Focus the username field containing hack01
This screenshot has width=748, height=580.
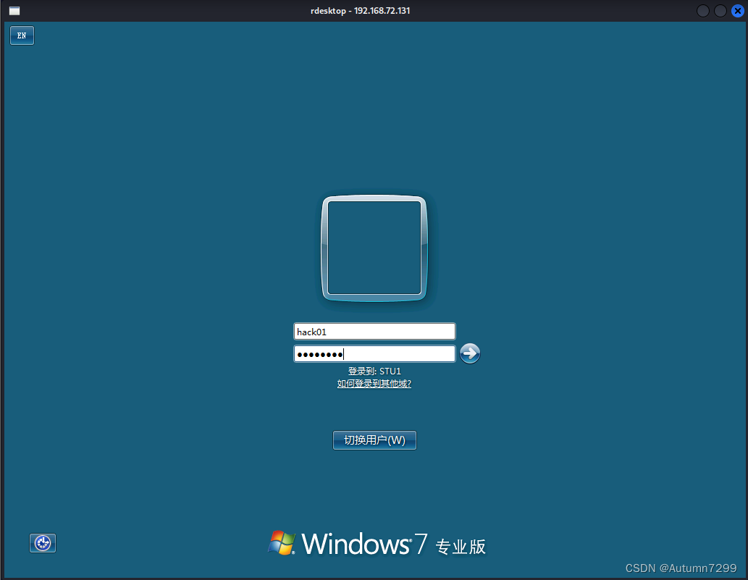tap(374, 332)
